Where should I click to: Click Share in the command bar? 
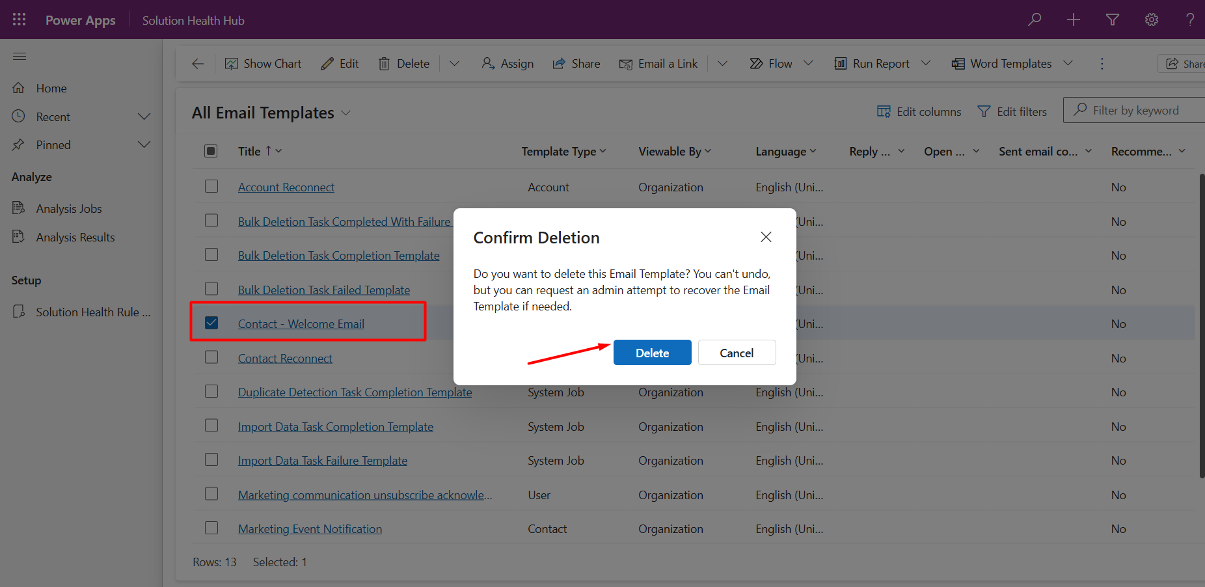(x=576, y=64)
